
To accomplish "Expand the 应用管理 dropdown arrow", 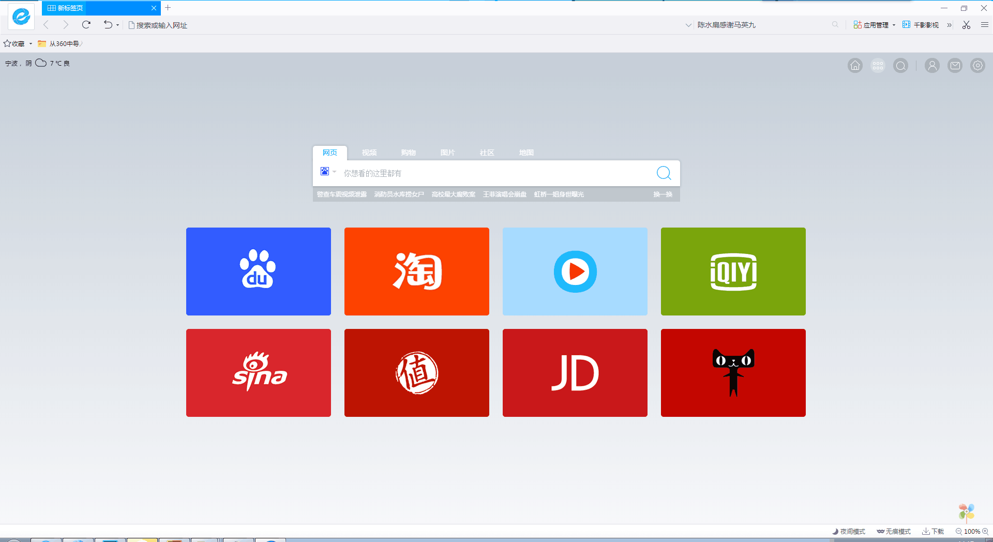I will click(894, 25).
